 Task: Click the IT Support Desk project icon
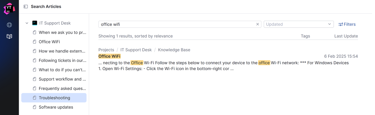click(35, 23)
